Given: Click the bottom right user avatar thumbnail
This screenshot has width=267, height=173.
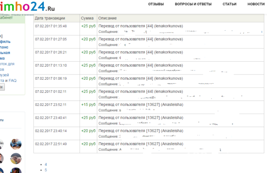Looking at the screenshot, I should (16, 170).
